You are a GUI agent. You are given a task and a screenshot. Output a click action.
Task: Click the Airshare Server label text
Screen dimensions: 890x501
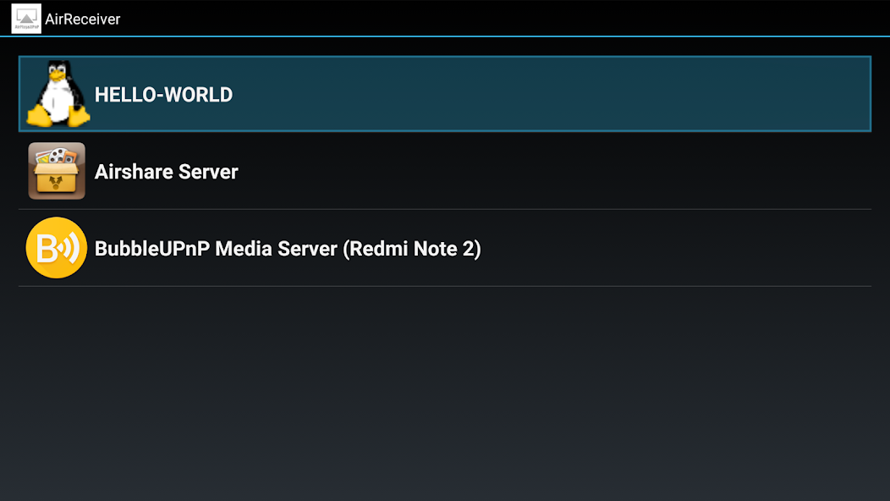166,171
